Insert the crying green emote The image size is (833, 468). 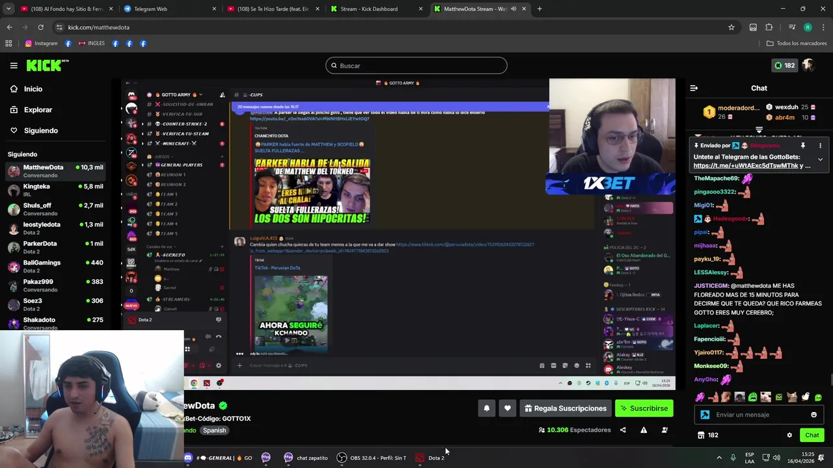point(753,397)
